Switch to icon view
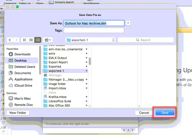Screen dimensions: 192x135 24,40
